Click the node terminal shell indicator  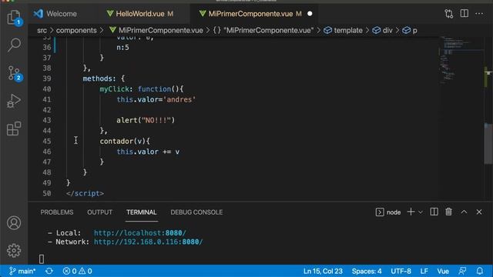[x=388, y=212]
